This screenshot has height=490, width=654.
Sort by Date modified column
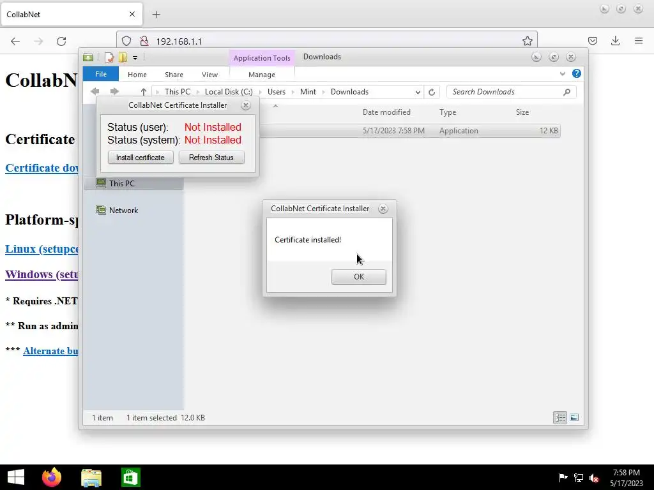(x=386, y=112)
